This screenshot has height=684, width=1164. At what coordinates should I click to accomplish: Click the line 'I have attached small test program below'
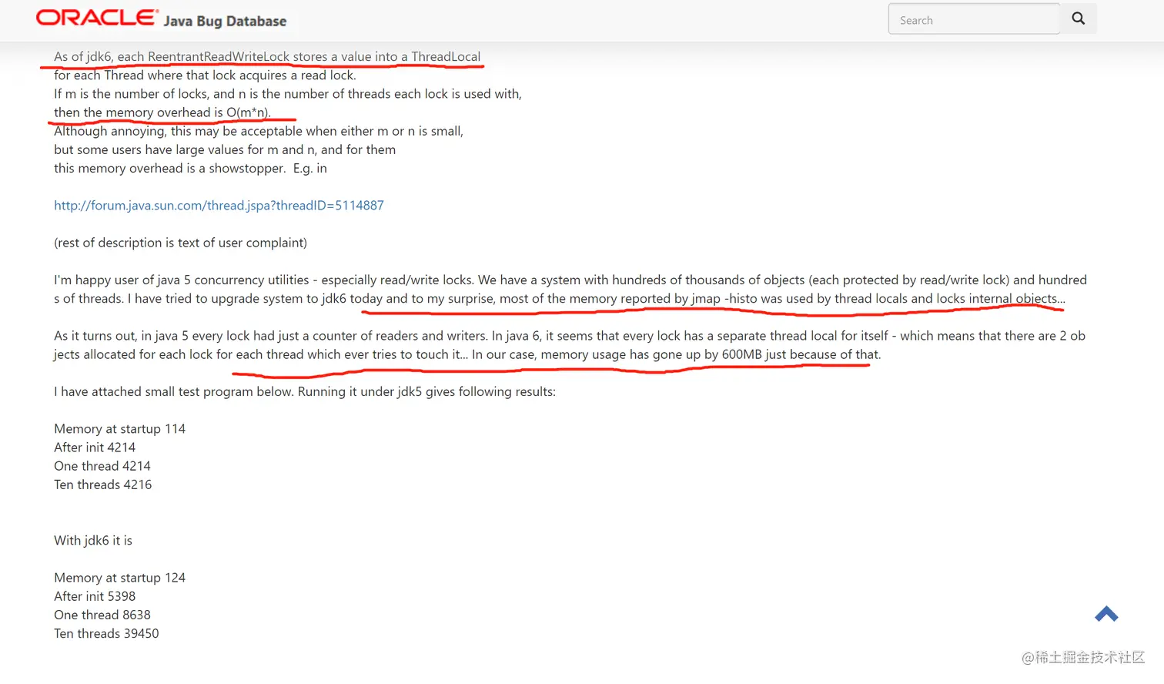coord(305,391)
